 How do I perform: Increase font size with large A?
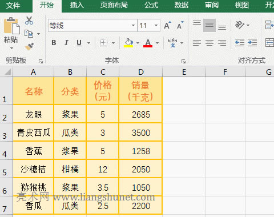tap(167, 25)
